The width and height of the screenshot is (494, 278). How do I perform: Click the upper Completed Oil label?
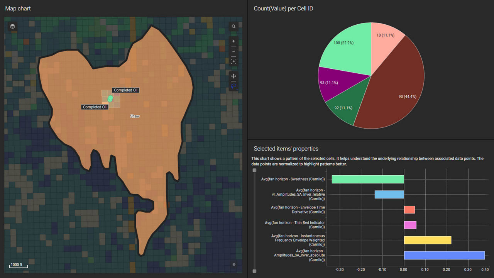click(x=126, y=90)
